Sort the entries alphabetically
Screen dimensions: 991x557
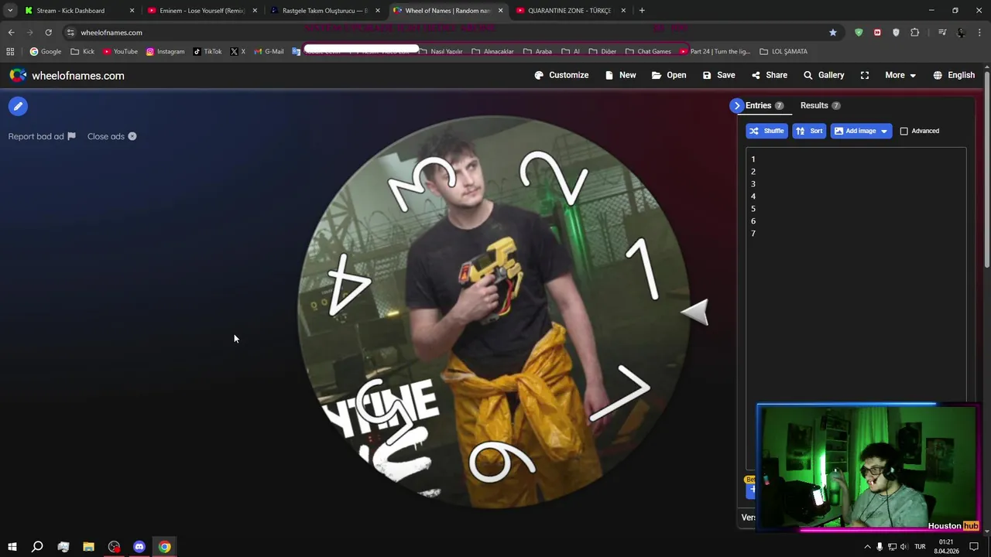pos(809,131)
